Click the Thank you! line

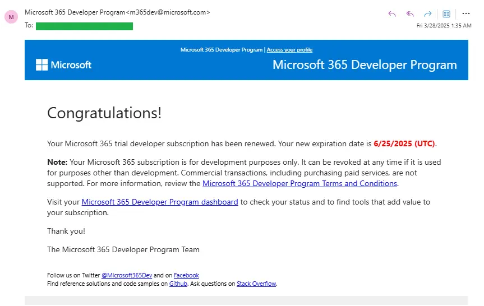point(66,231)
